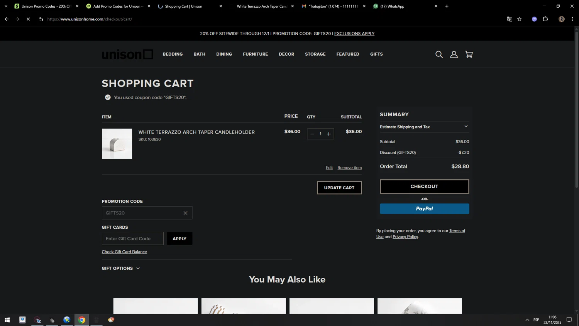The image size is (579, 326).
Task: Open Chrome three-dot menu
Action: pos(572,19)
